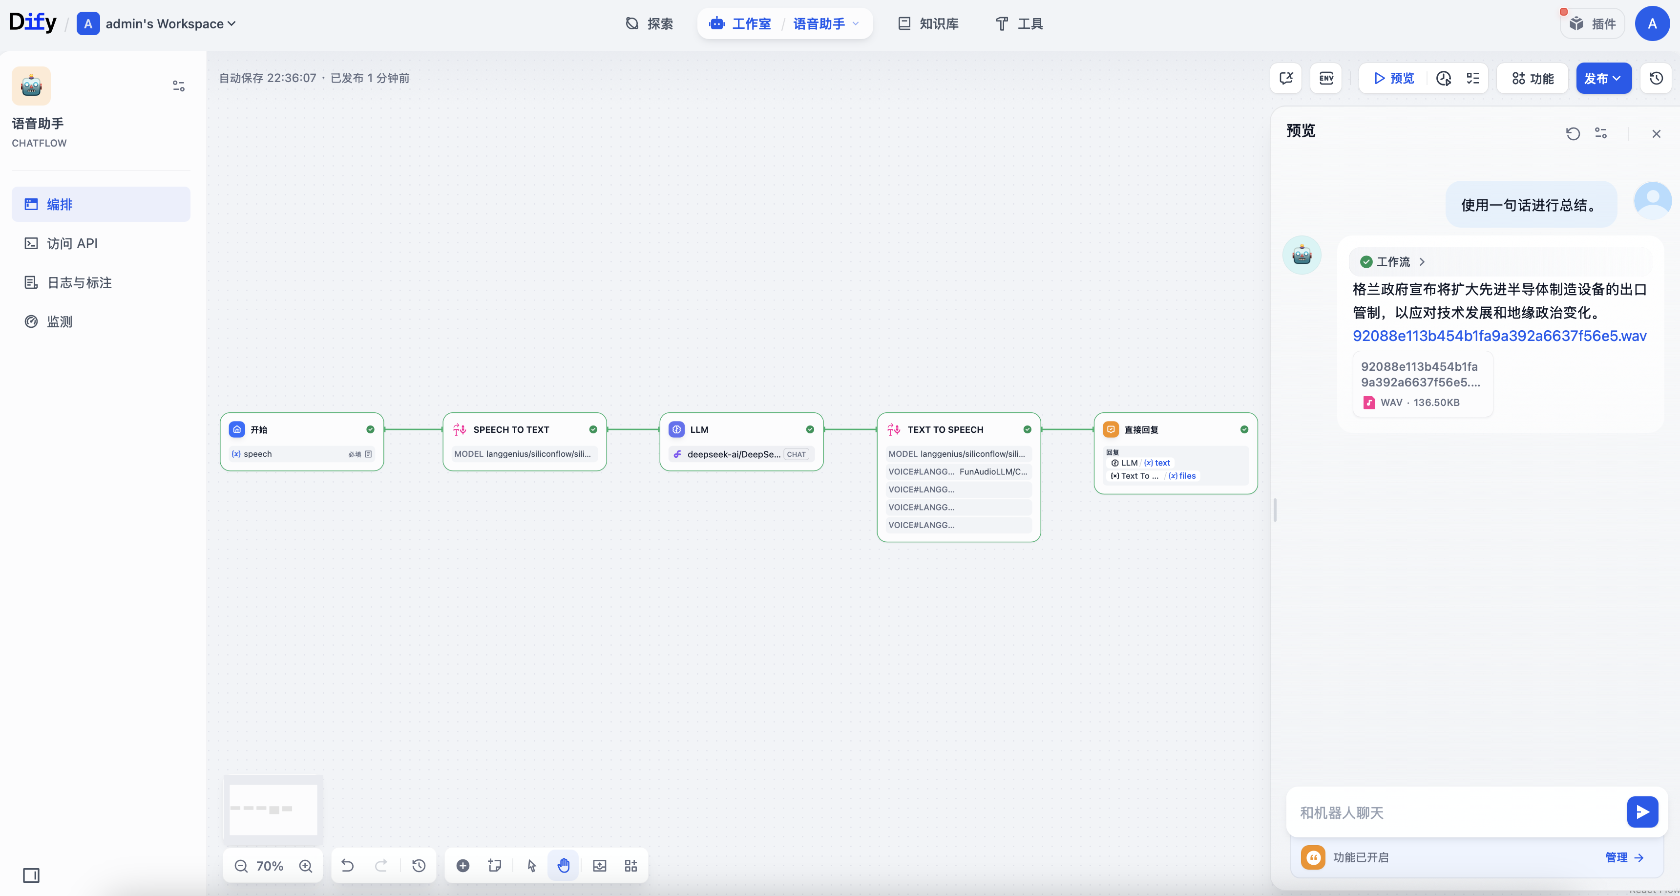
Task: Click the zoom in magnifier icon
Action: tap(305, 866)
